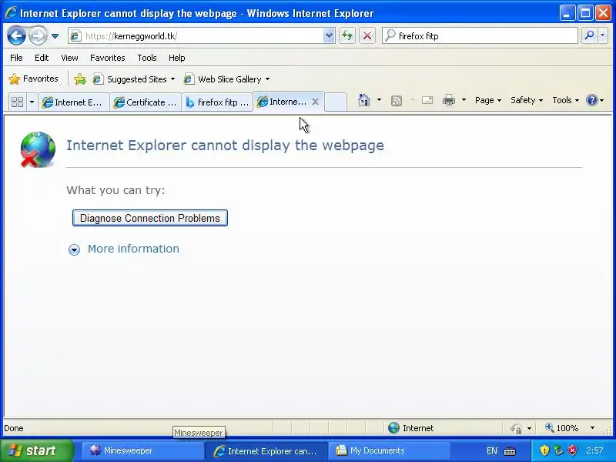Screen dimensions: 616x462
Task: Open a new blank tab
Action: (x=336, y=102)
